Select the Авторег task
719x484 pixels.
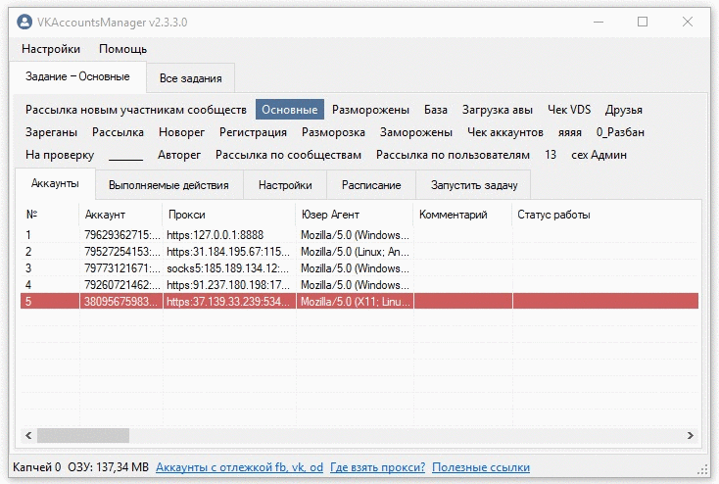coord(179,155)
